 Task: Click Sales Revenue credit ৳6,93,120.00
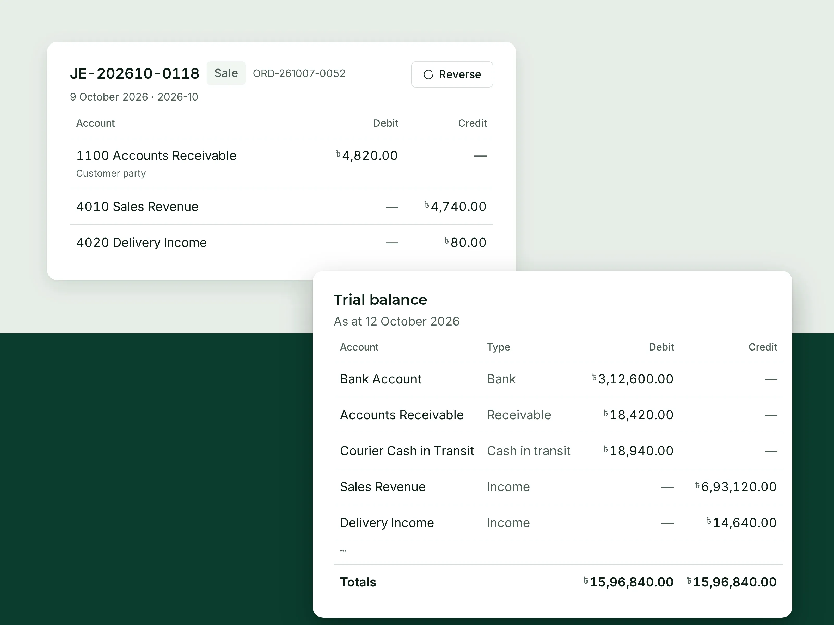pos(735,487)
